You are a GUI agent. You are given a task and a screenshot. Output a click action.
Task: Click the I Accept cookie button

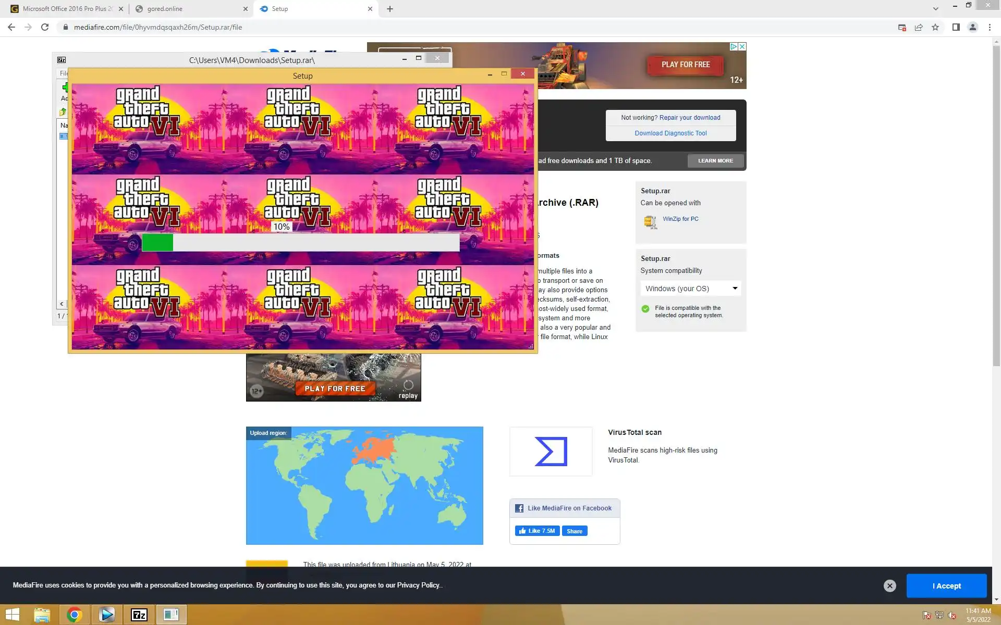[x=946, y=586]
